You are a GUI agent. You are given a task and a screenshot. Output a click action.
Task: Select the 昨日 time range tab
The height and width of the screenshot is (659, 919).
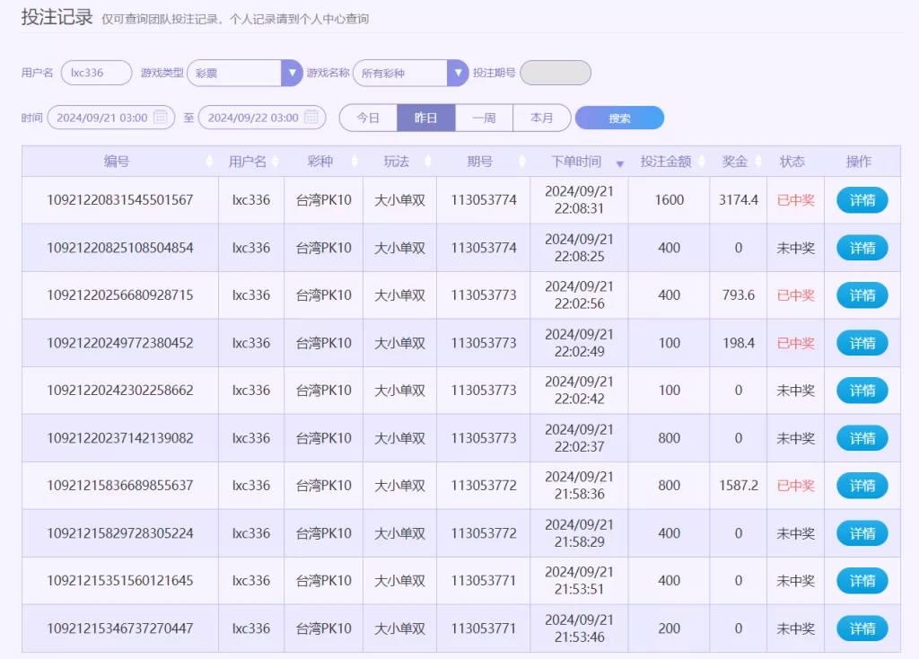tap(426, 118)
